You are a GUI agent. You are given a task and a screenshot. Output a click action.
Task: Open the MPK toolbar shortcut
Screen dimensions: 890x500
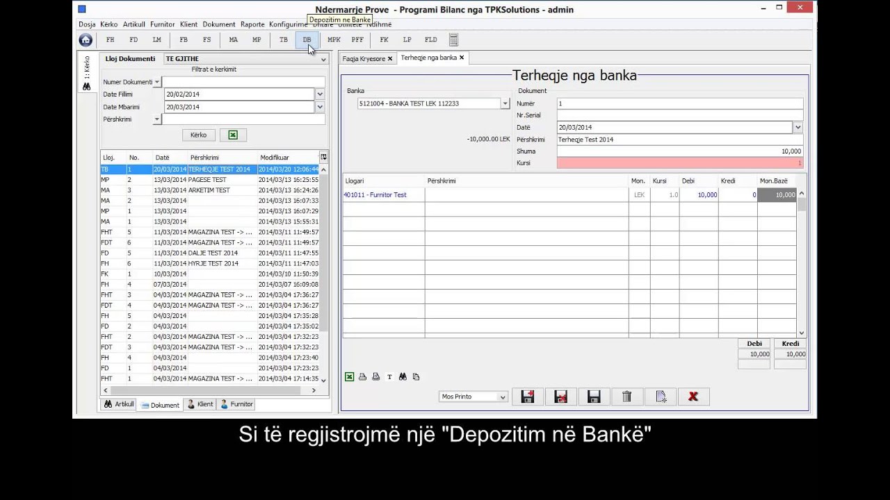coord(334,40)
